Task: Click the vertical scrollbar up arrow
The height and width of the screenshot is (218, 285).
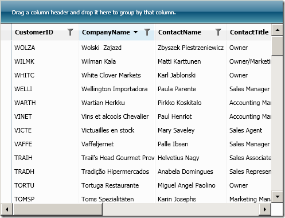Action: pyautogui.click(x=278, y=30)
